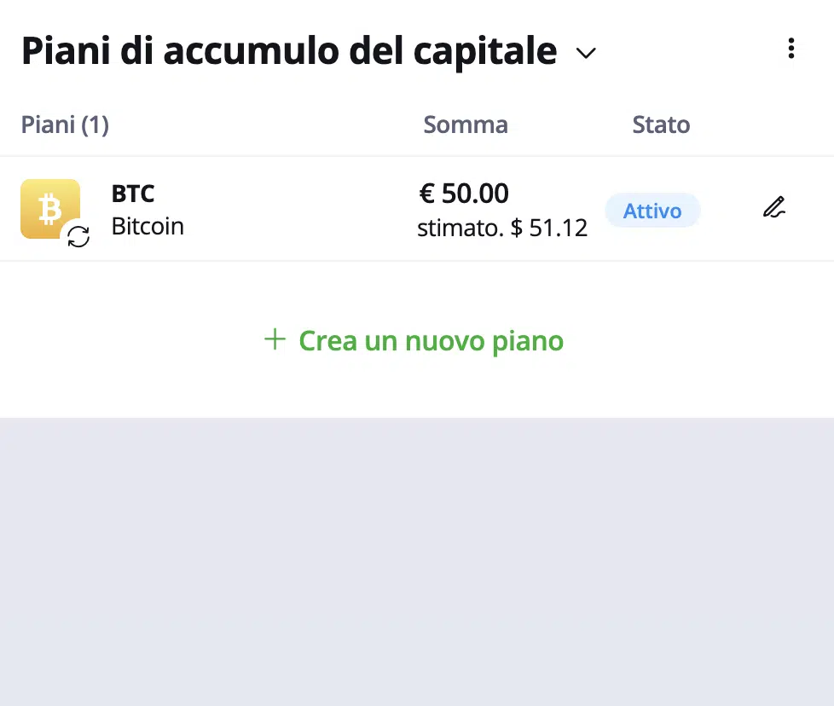
Task: Click the Bitcoin name label
Action: click(148, 227)
